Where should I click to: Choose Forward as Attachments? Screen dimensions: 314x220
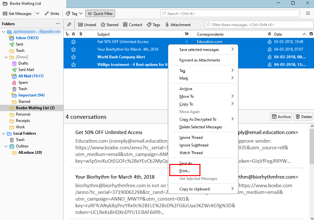pyautogui.click(x=203, y=60)
